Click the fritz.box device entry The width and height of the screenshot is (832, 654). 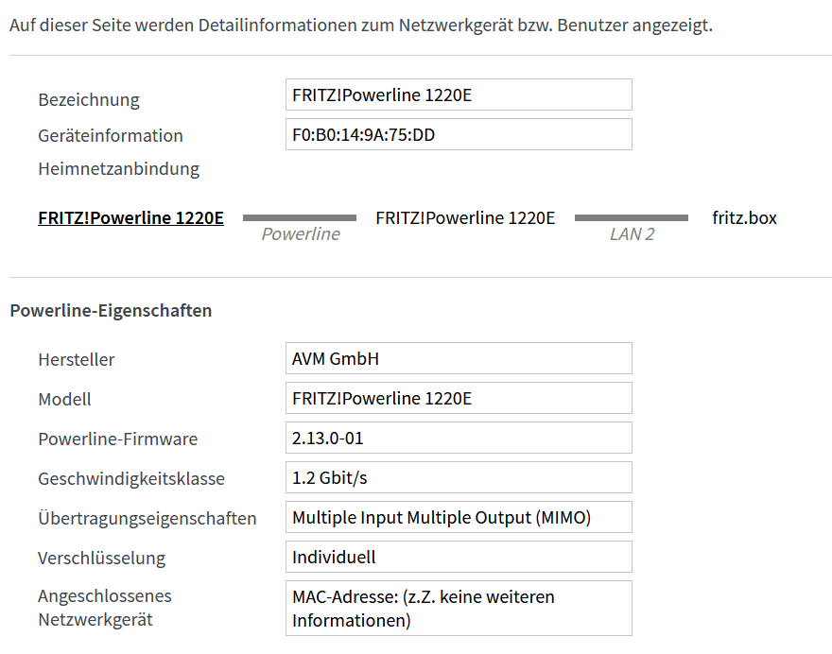[x=744, y=218]
